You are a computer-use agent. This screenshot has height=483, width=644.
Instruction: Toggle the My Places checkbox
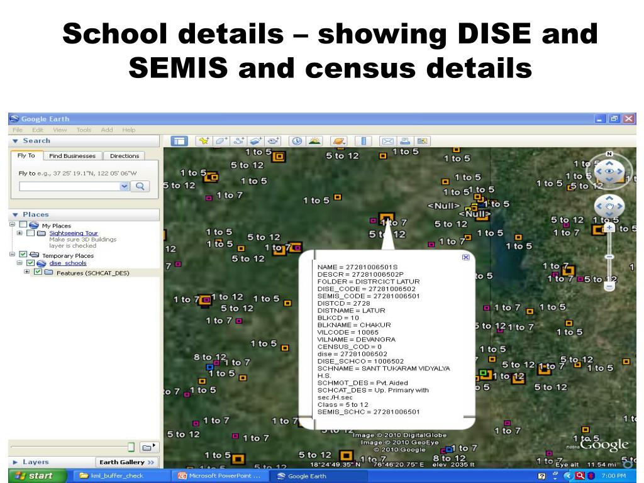pos(23,225)
